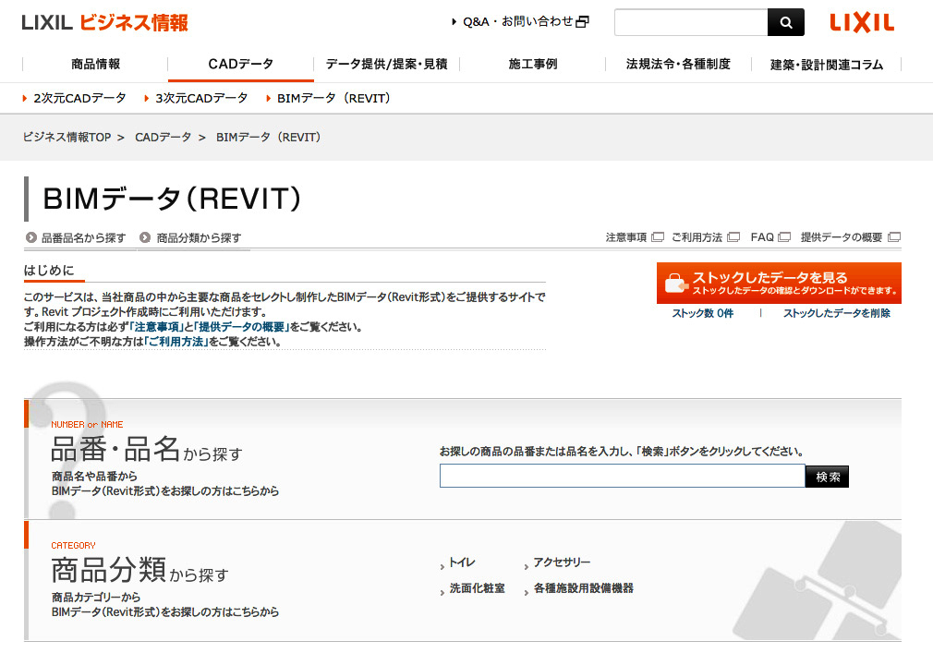Click the orange arrow before BIMデータ（REVIT） submenu
933x653 pixels.
269,98
